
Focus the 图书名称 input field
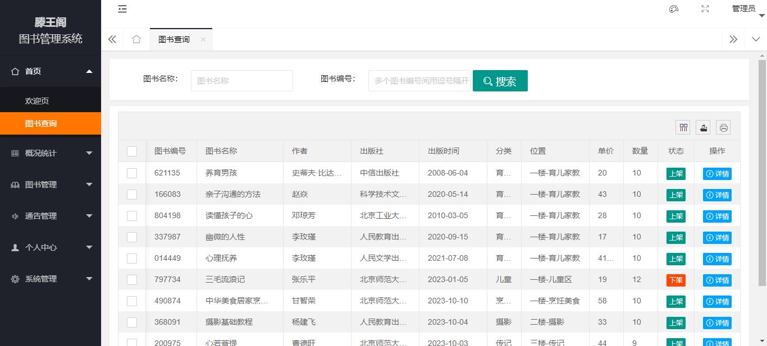242,81
